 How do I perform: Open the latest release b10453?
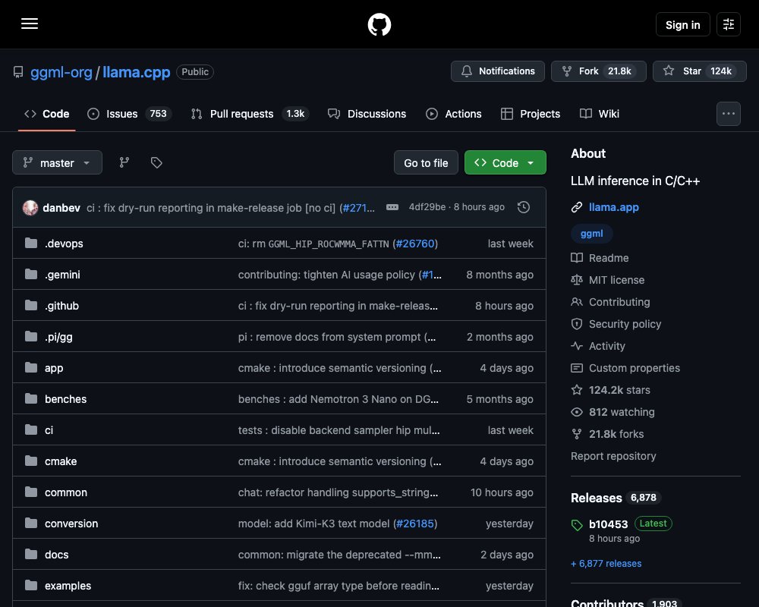(608, 524)
